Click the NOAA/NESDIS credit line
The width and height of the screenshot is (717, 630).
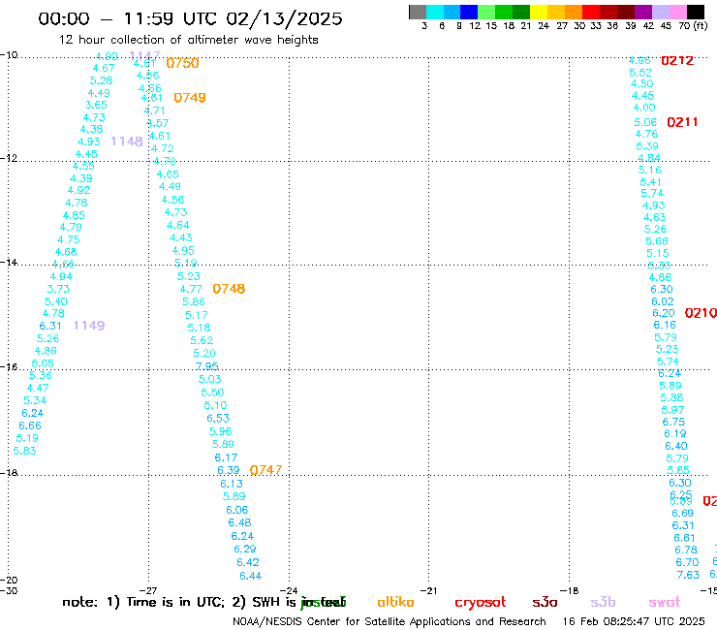coord(390,621)
